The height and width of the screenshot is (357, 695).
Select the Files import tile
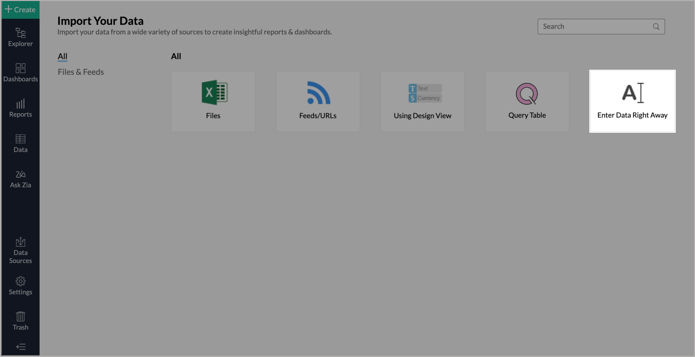tap(213, 101)
